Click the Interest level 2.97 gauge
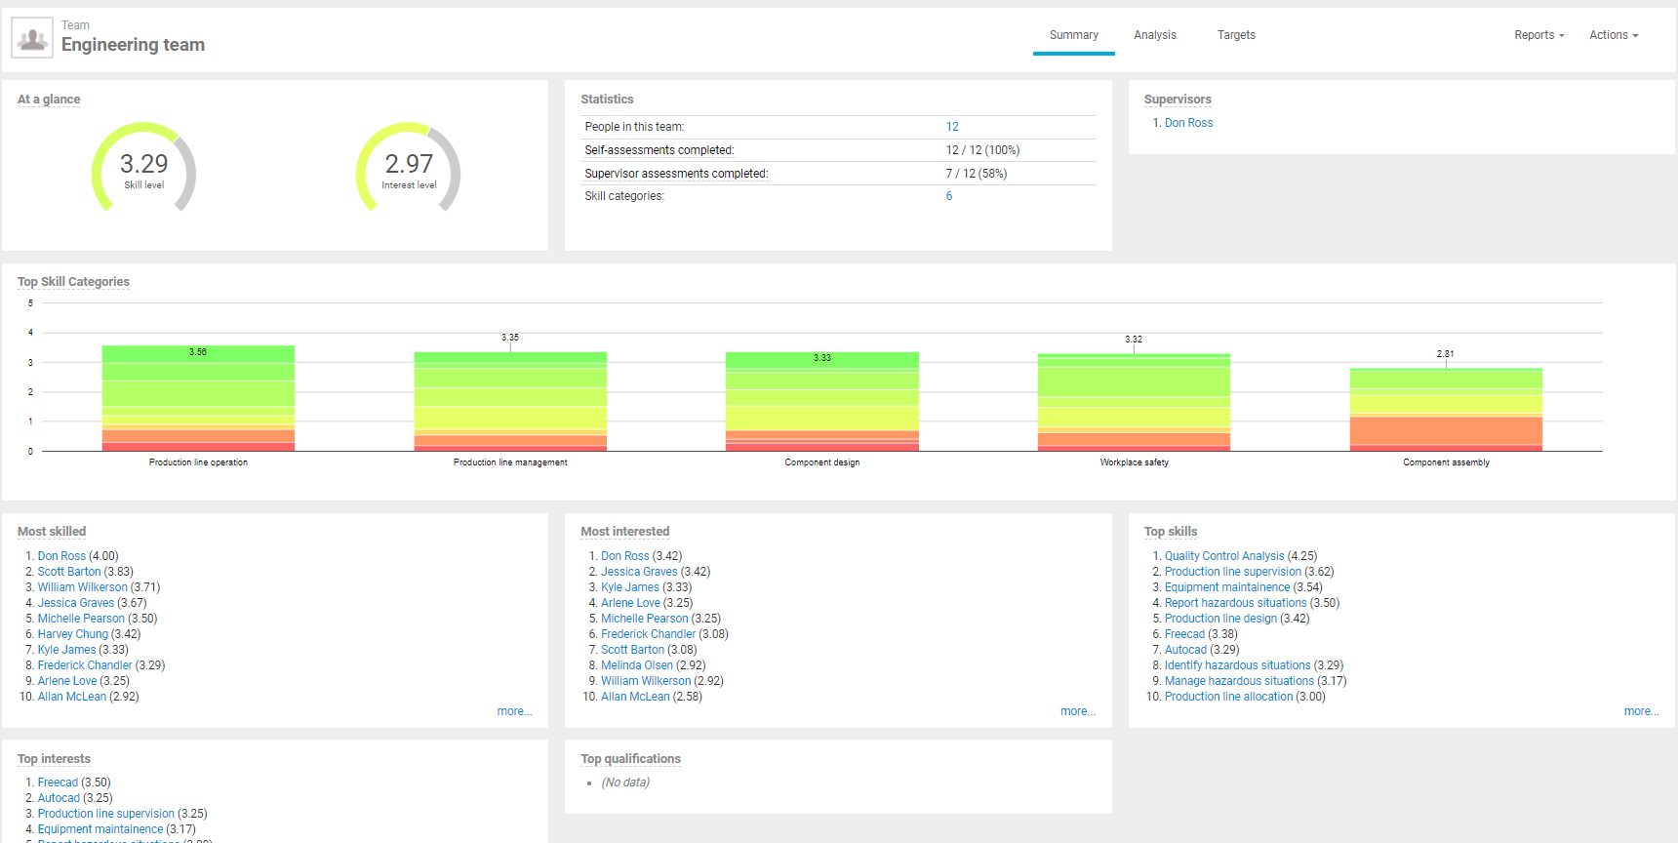1678x843 pixels. [x=408, y=167]
